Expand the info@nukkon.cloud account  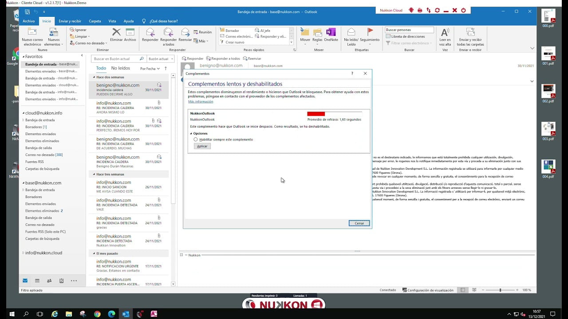coord(24,253)
